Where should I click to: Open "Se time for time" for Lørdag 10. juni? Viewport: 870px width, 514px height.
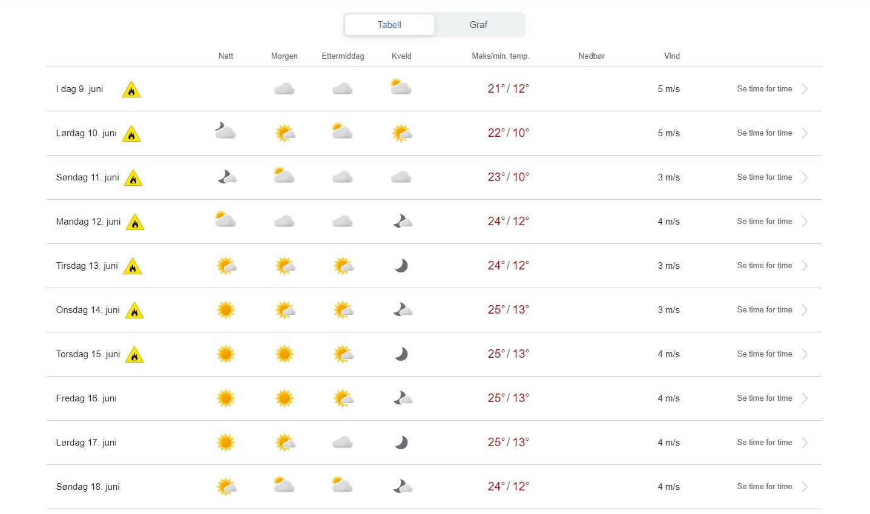[764, 133]
